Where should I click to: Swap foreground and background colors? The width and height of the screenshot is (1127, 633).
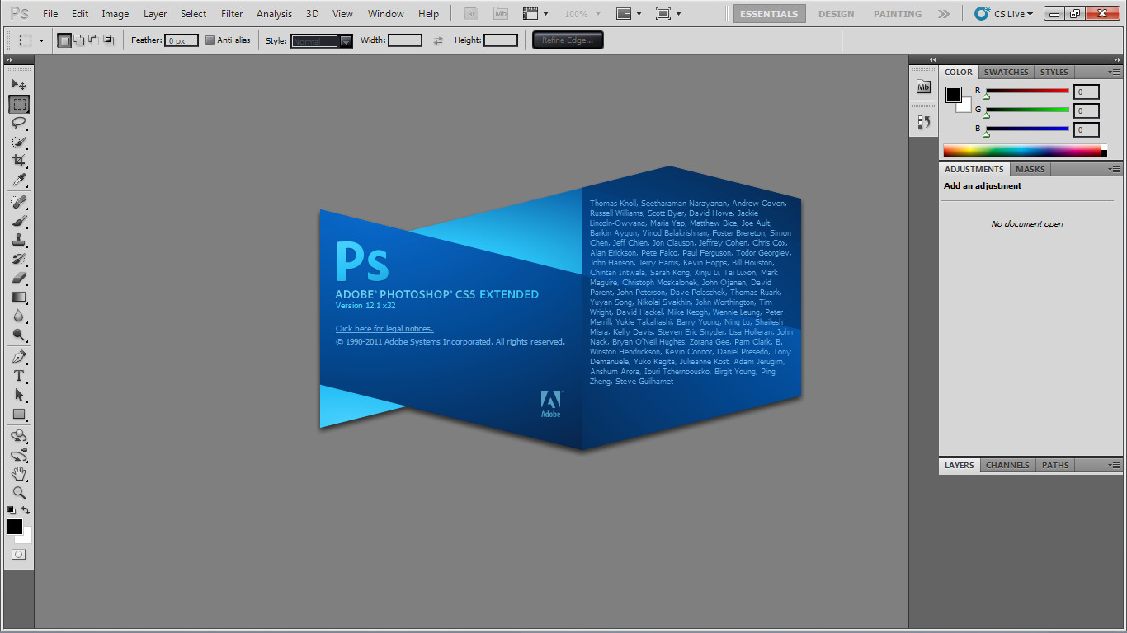[x=26, y=510]
